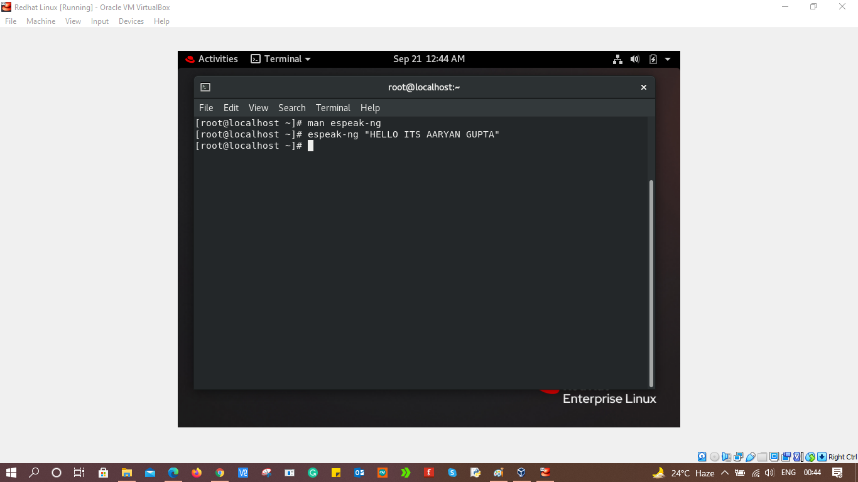The width and height of the screenshot is (858, 482).
Task: Click the battery icon in the GNOME top bar
Action: click(653, 58)
